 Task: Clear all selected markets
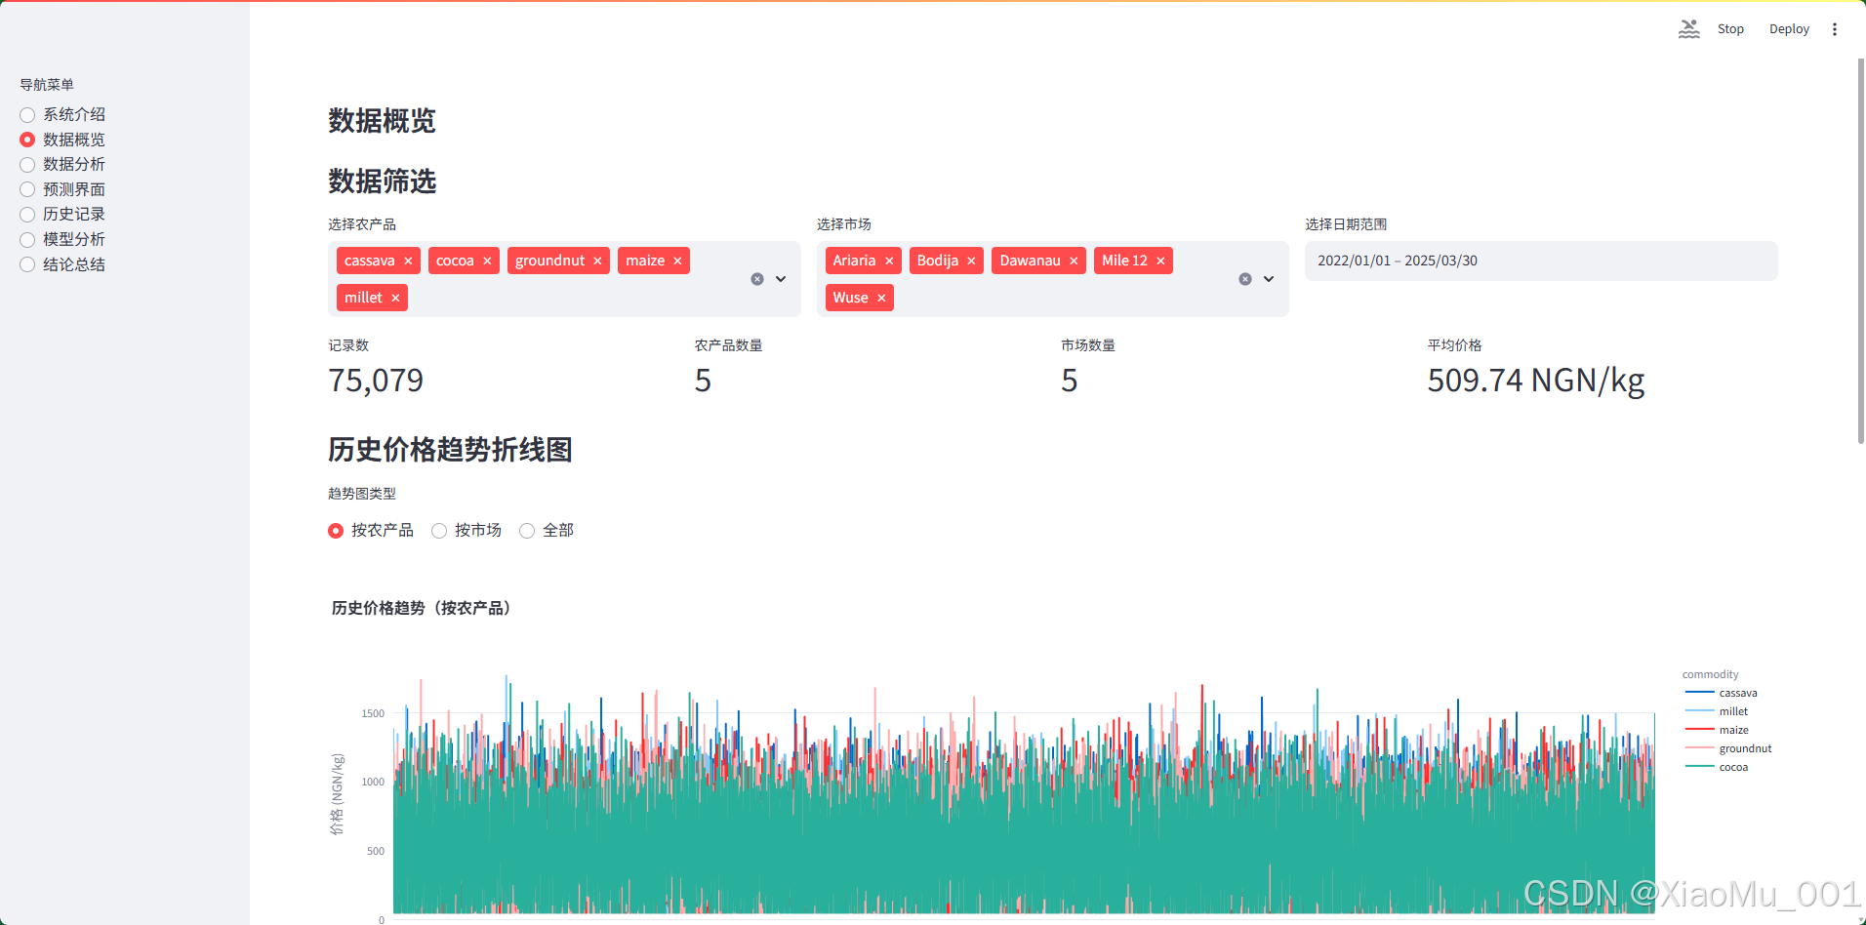pyautogui.click(x=1245, y=279)
